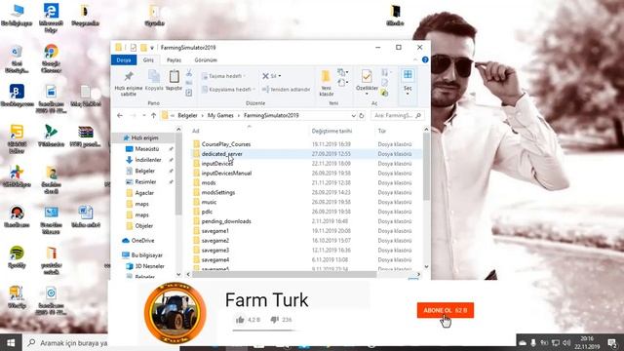Viewport: 624px width, 351px height.
Task: Open the quick access toolbar customize arrow
Action: tap(152, 48)
